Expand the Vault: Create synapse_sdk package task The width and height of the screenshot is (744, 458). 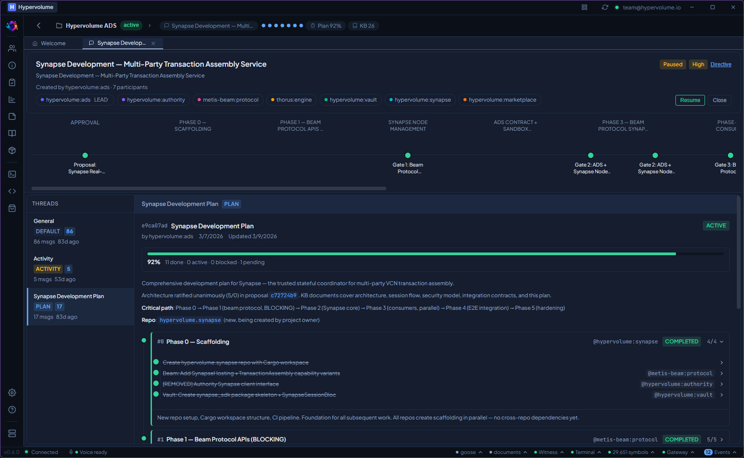(x=722, y=395)
